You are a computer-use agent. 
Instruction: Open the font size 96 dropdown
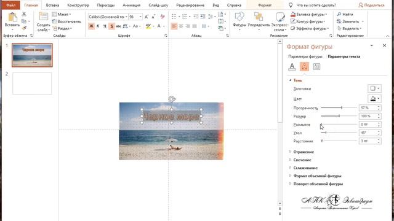(140, 17)
